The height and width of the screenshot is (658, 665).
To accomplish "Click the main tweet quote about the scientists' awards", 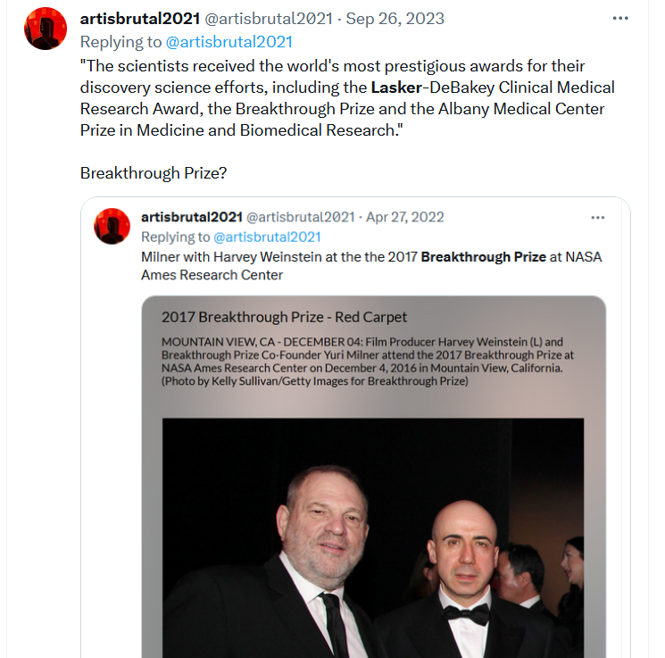I will point(347,98).
